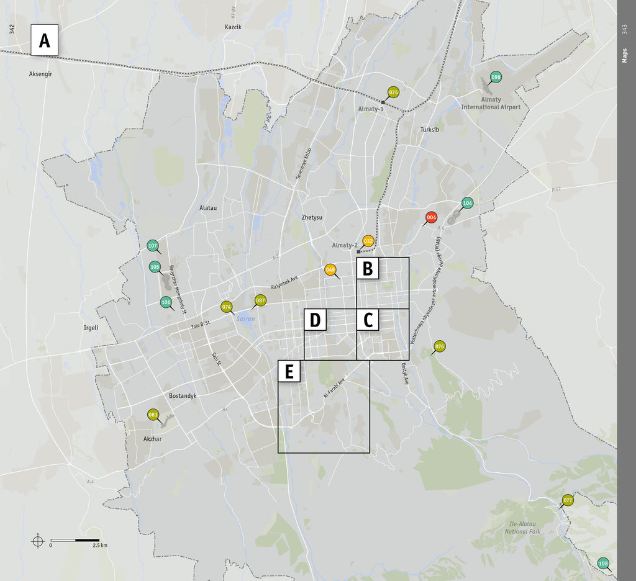Click the Almaty International Airport label

pyautogui.click(x=491, y=103)
